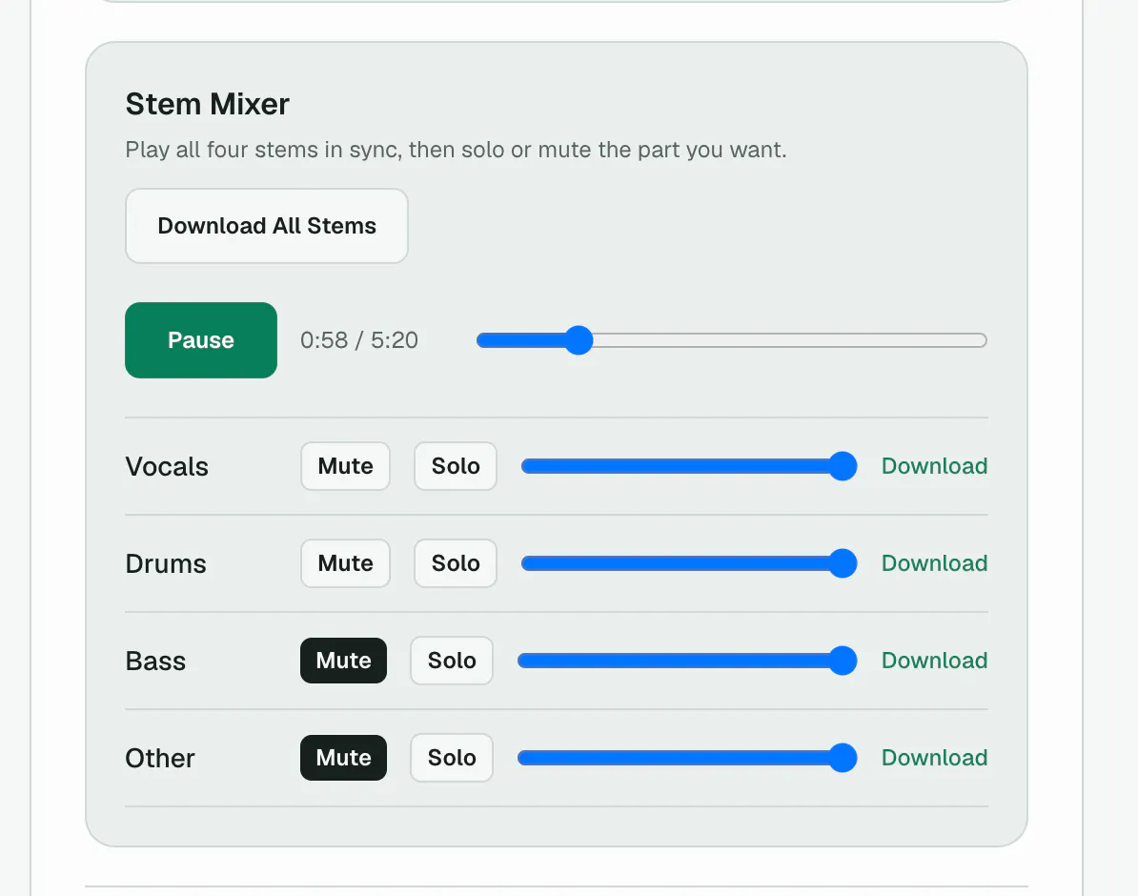Mute the Vocals stem

point(345,466)
